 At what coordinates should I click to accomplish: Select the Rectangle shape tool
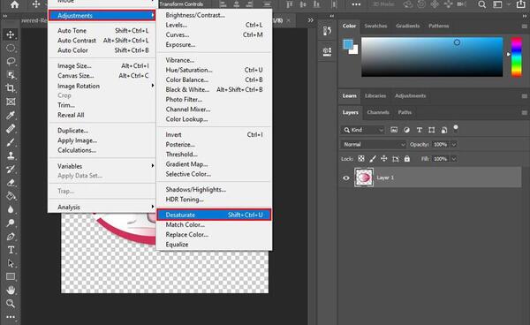[11, 276]
